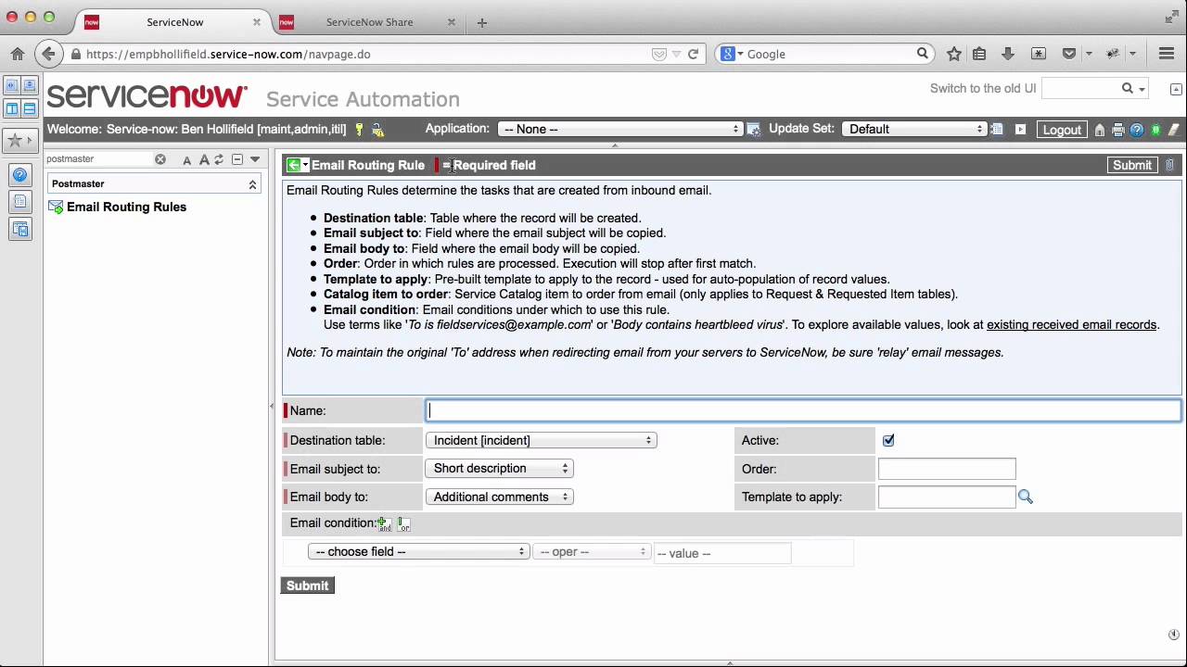This screenshot has width=1187, height=667.
Task: Switch to the ServiceNow browser tab
Action: pyautogui.click(x=174, y=22)
